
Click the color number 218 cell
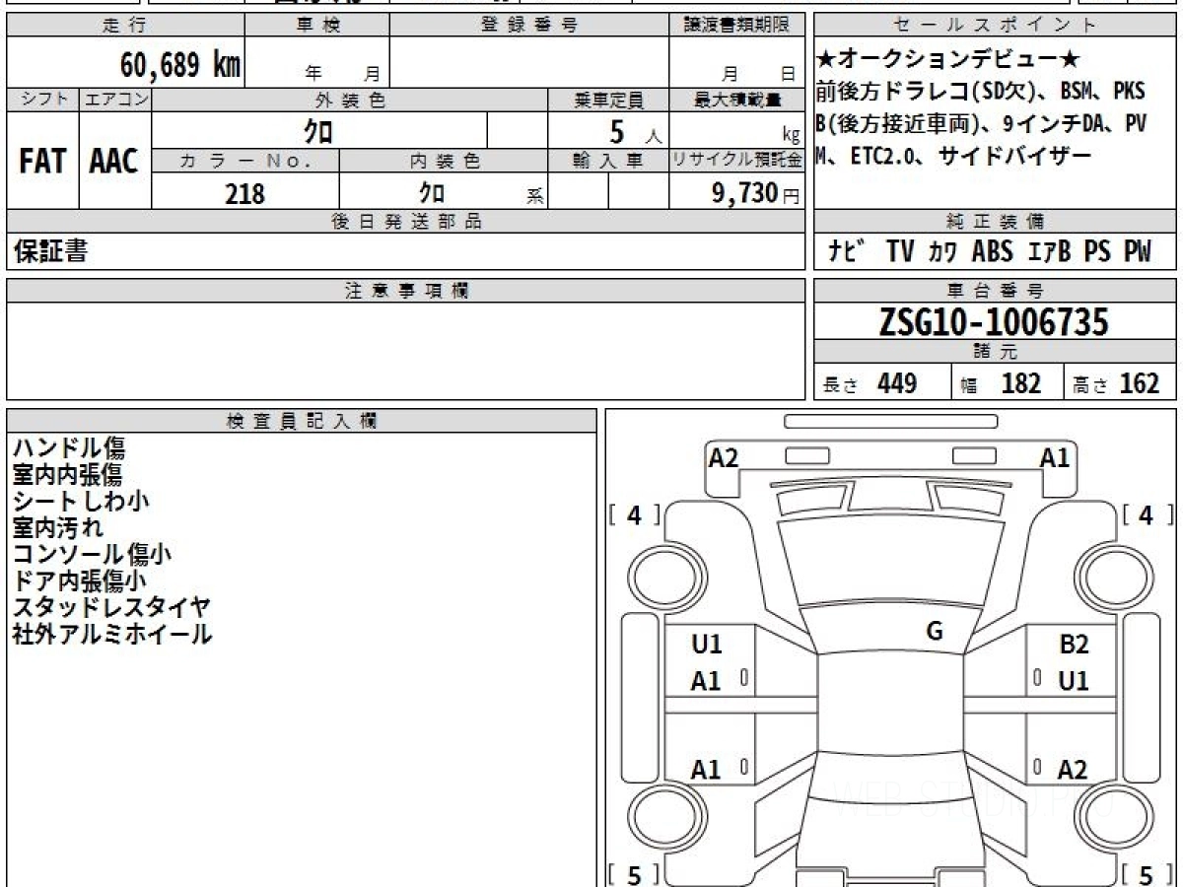244,193
